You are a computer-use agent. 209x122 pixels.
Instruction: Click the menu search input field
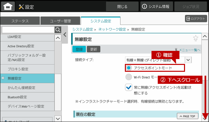click(x=28, y=30)
